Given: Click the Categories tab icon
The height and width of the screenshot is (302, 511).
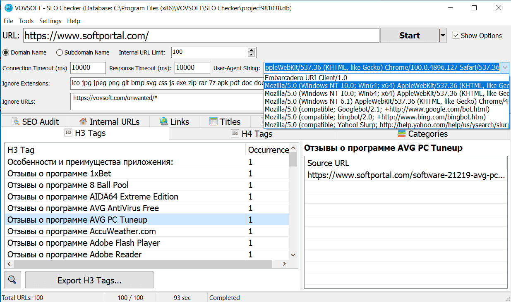Looking at the screenshot, I should [401, 133].
